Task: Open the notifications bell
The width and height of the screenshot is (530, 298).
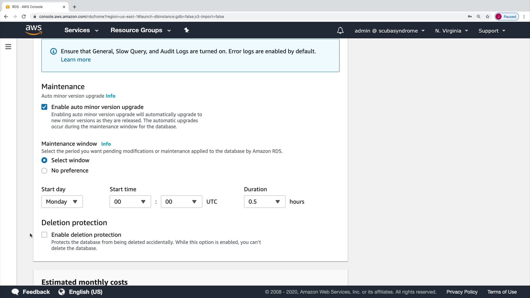Action: [x=340, y=31]
